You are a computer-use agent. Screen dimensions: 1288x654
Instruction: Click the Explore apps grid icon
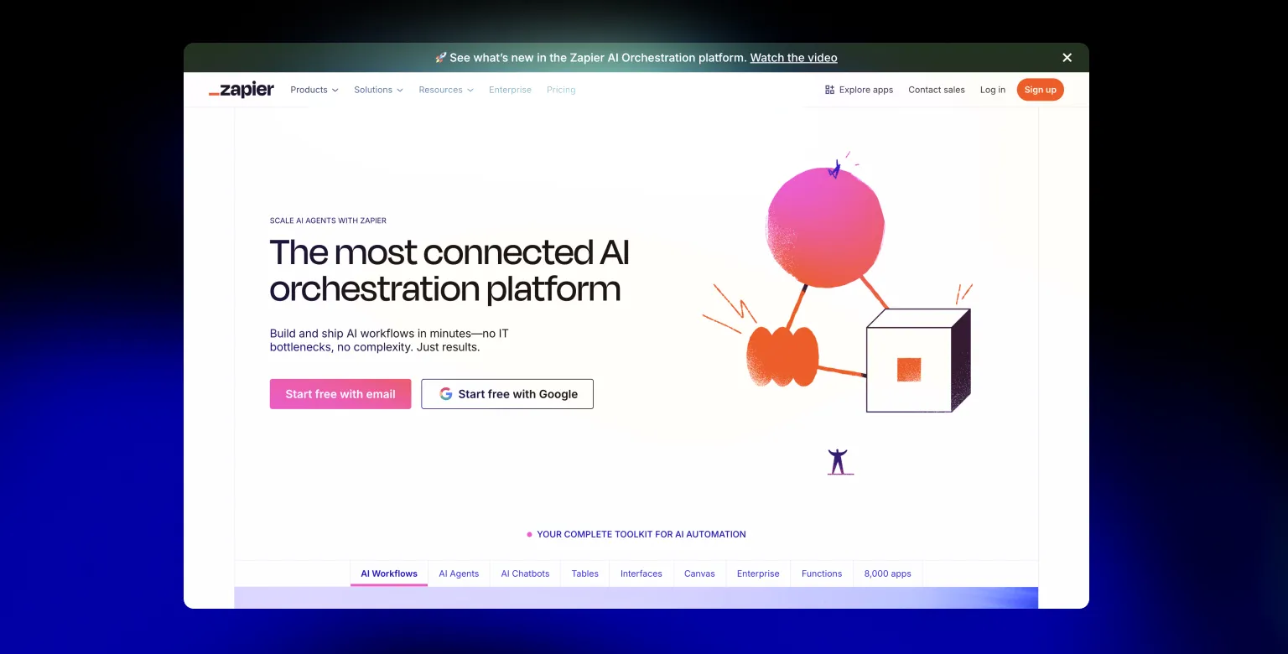pyautogui.click(x=829, y=90)
